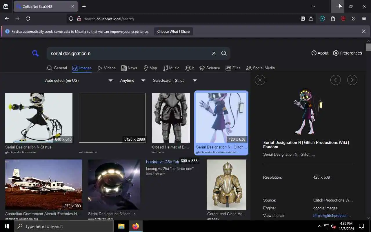Click the page vertical scrollbar thumb
Image resolution: width=371 pixels, height=232 pixels.
tap(368, 47)
